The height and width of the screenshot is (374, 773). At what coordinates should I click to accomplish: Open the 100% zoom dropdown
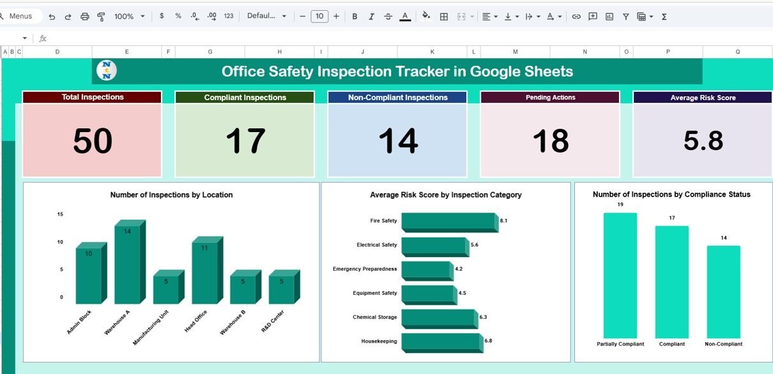129,17
